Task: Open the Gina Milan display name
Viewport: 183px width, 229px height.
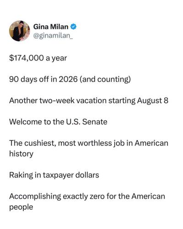Action: pyautogui.click(x=51, y=27)
